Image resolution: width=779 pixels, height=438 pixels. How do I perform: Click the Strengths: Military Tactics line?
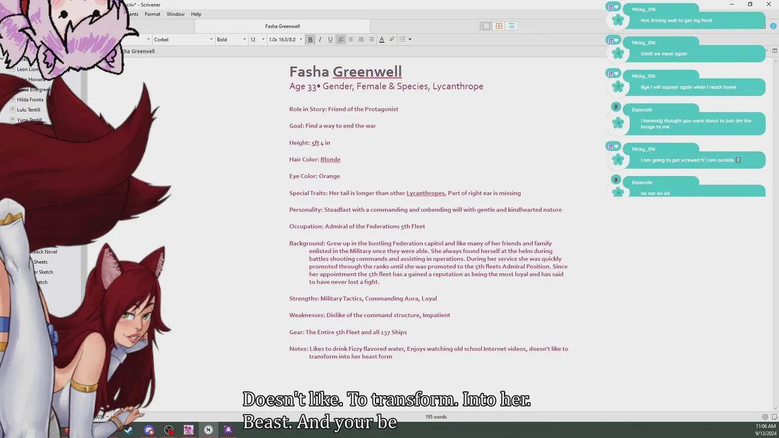(363, 299)
